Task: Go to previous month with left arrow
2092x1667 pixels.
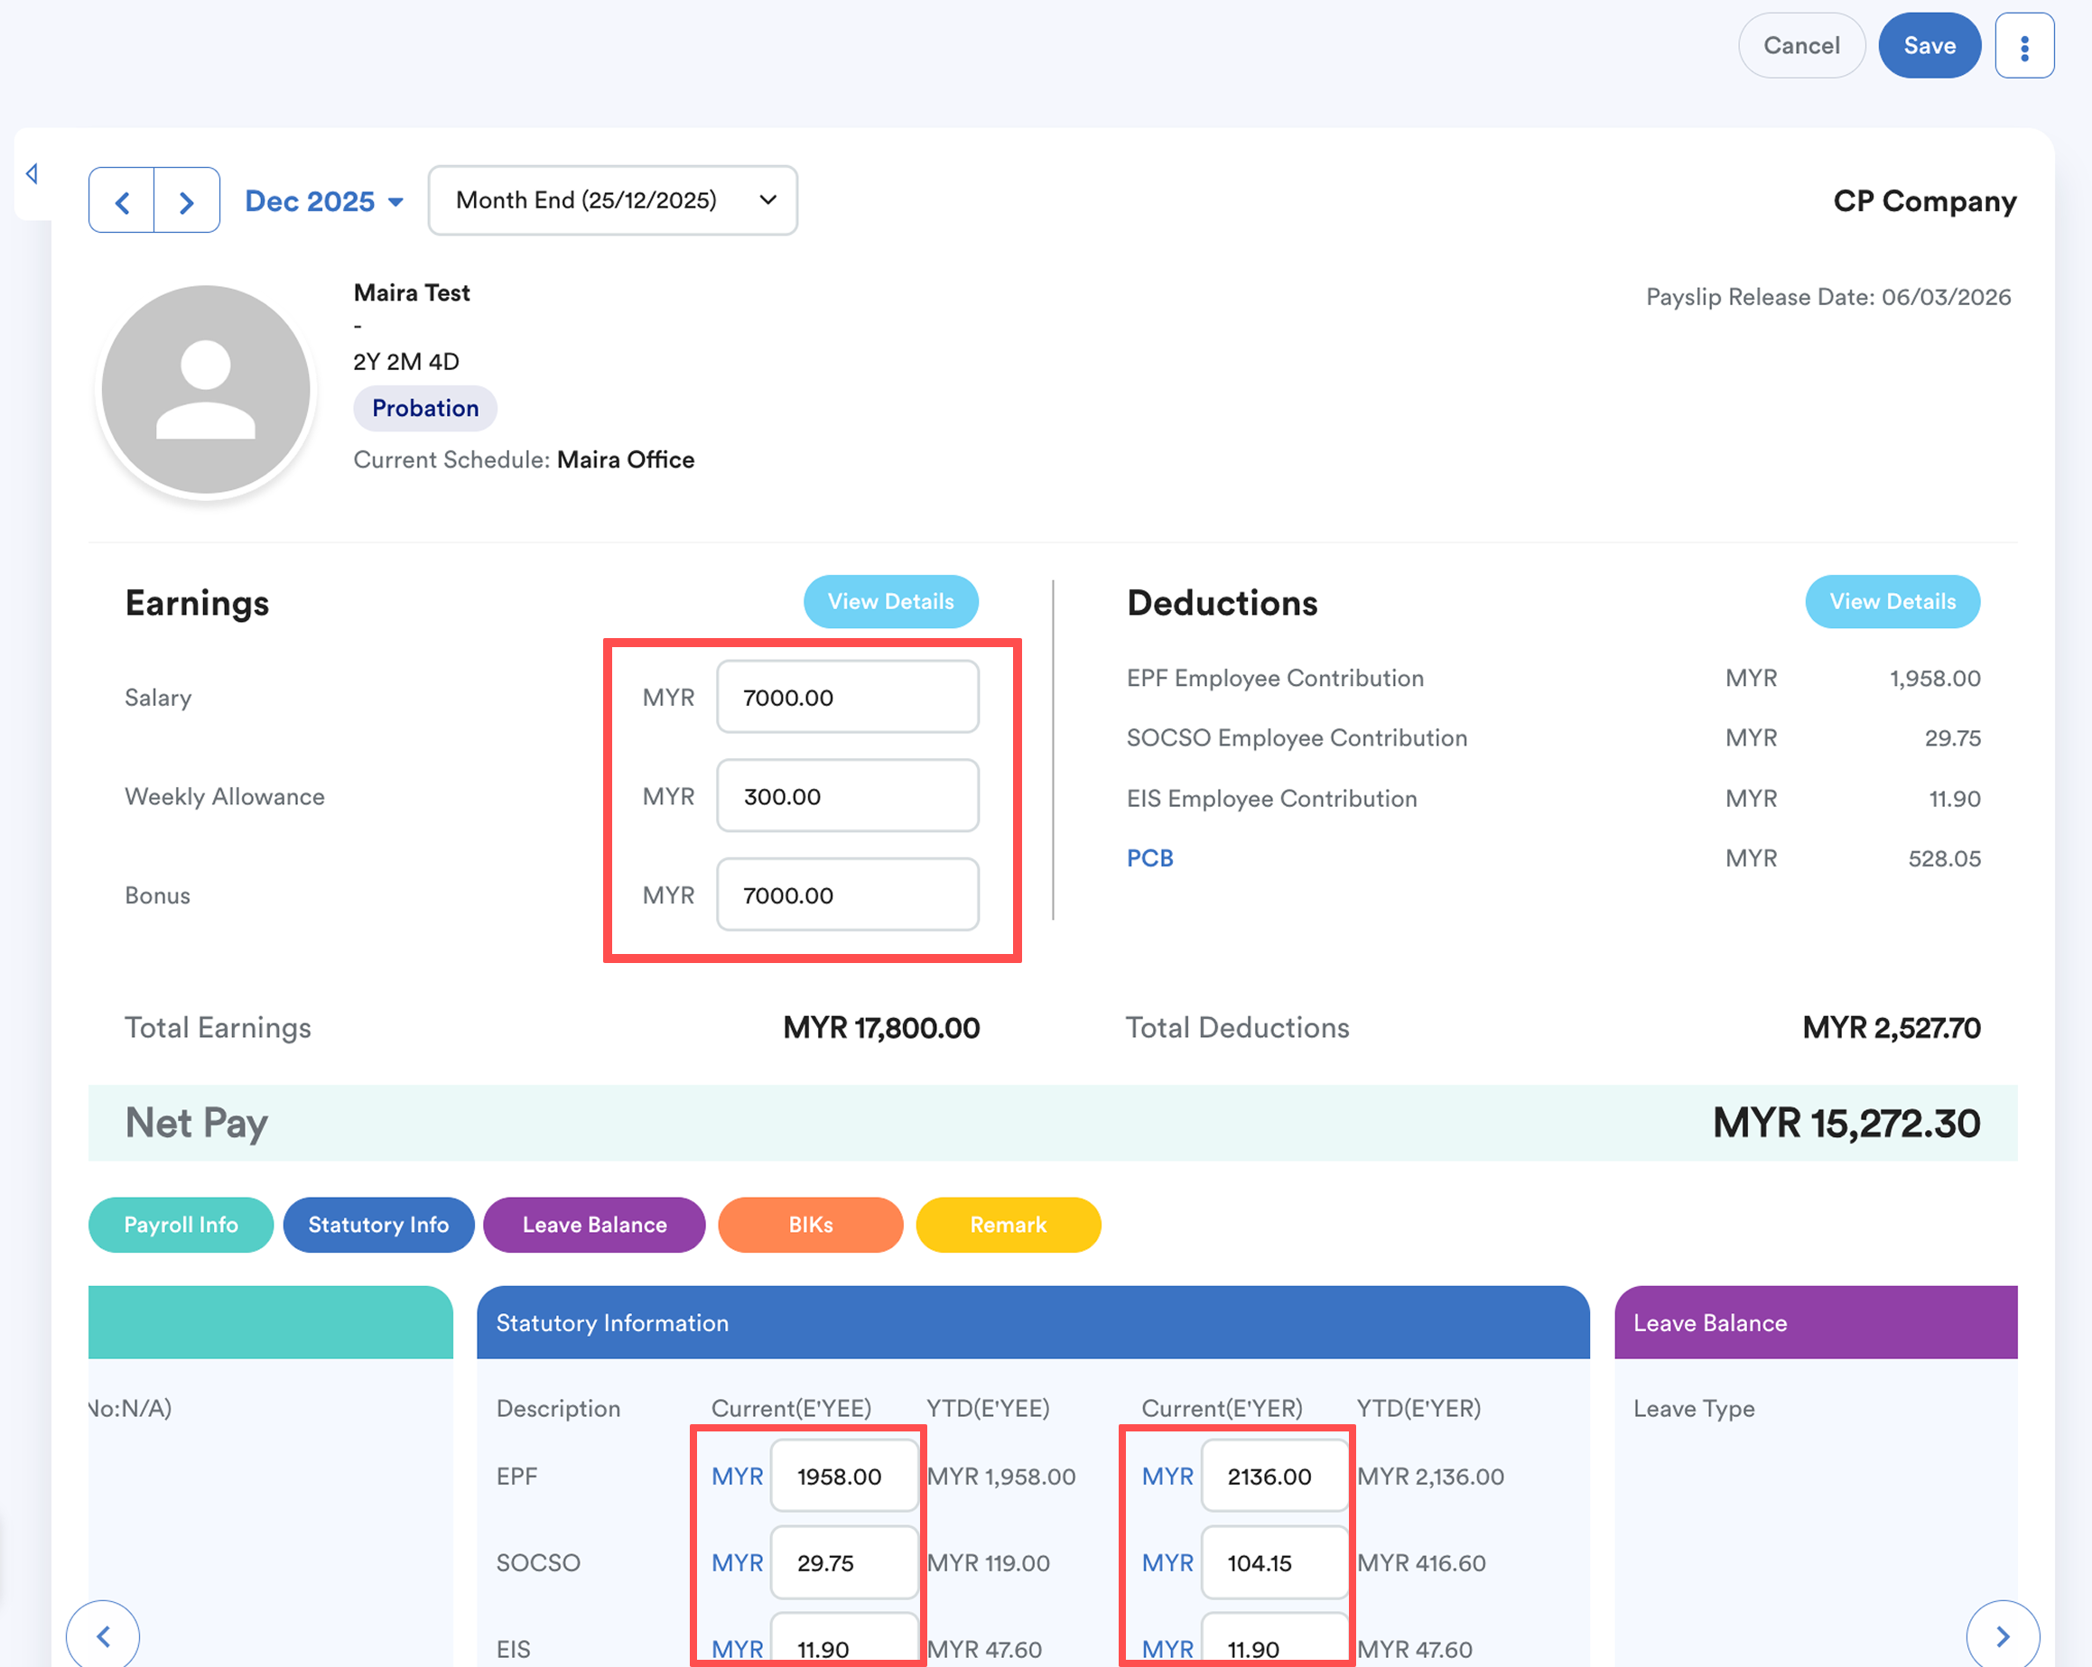Action: click(x=122, y=200)
